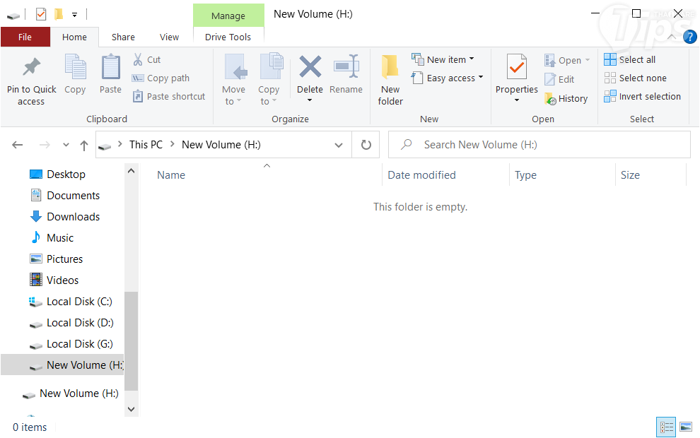Switch to the Share ribbon tab

123,37
